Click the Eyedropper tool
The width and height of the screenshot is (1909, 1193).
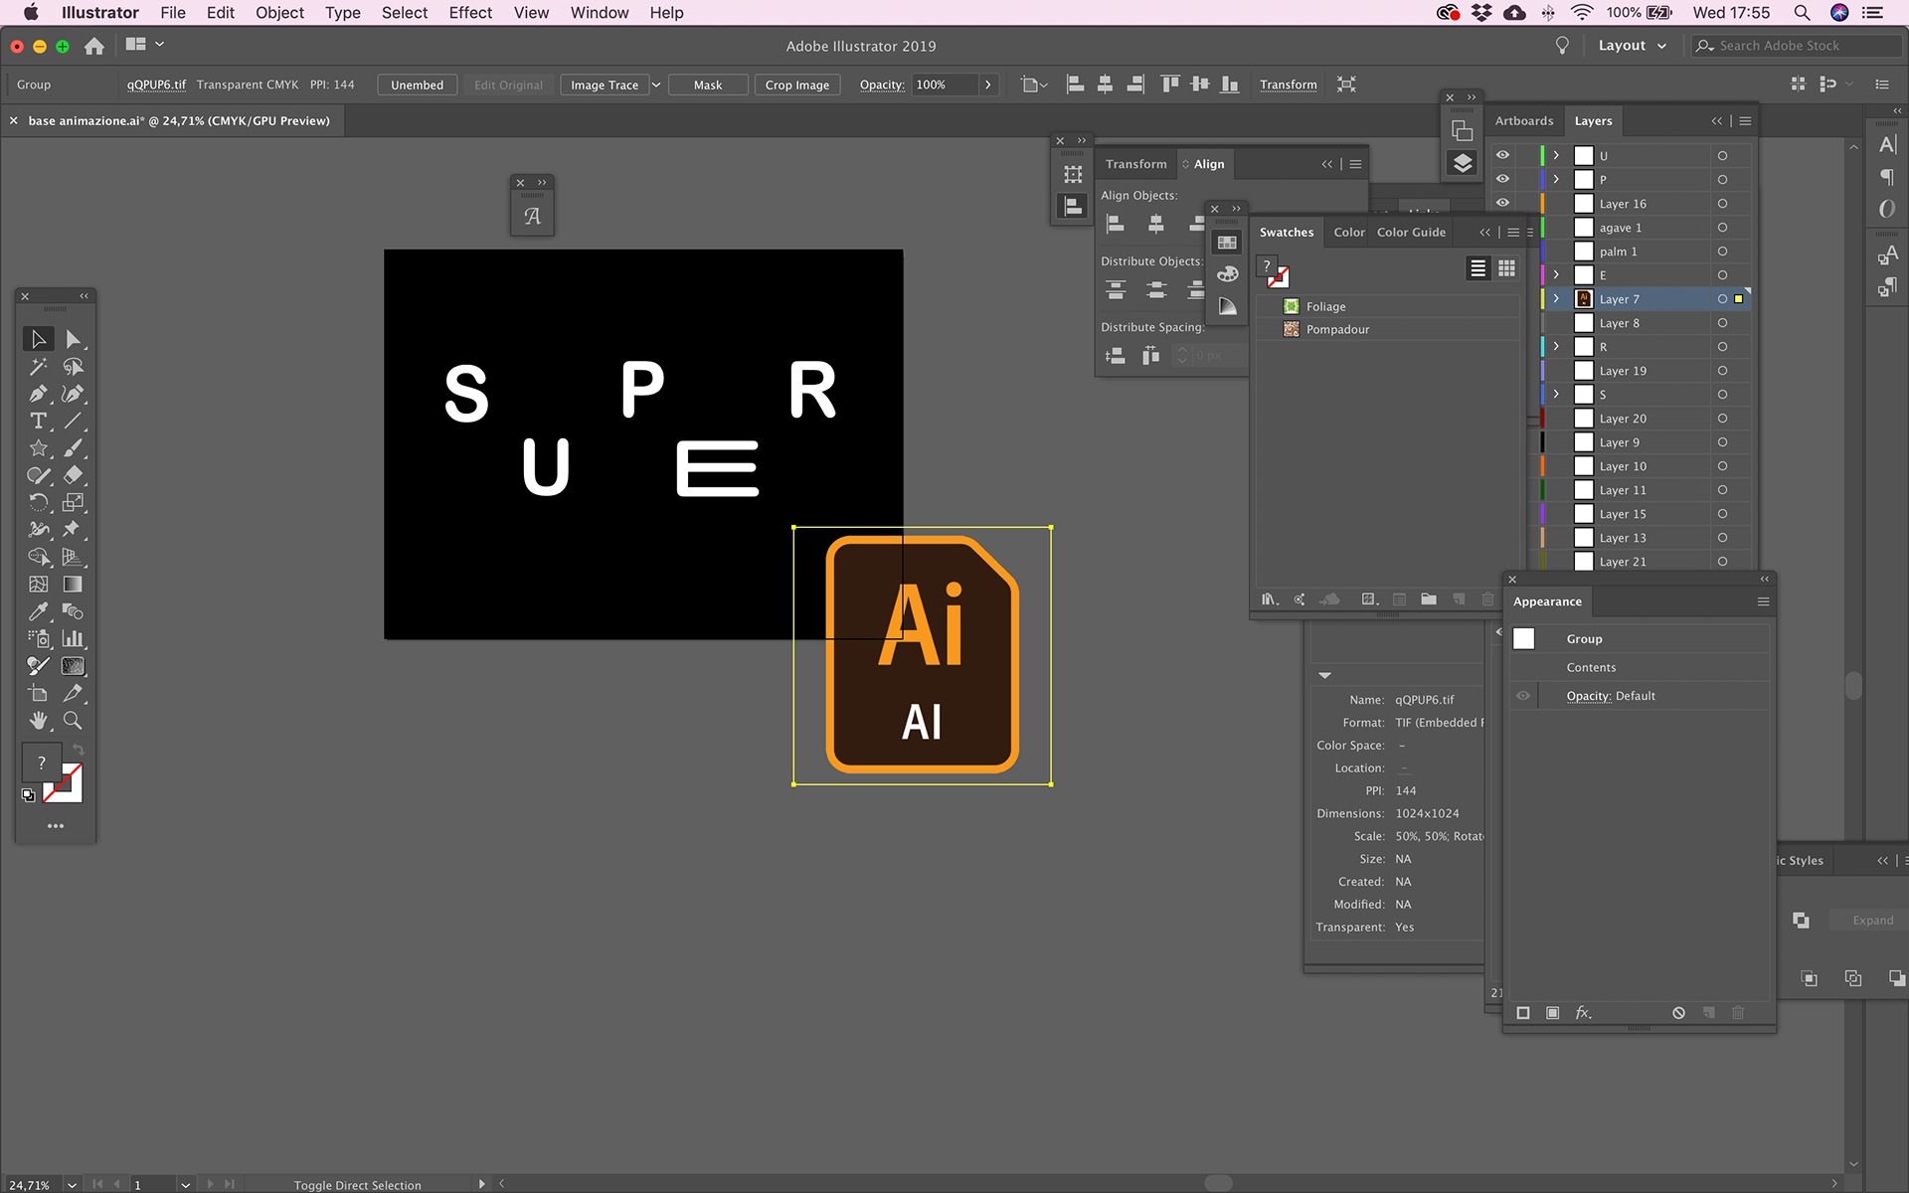[38, 611]
